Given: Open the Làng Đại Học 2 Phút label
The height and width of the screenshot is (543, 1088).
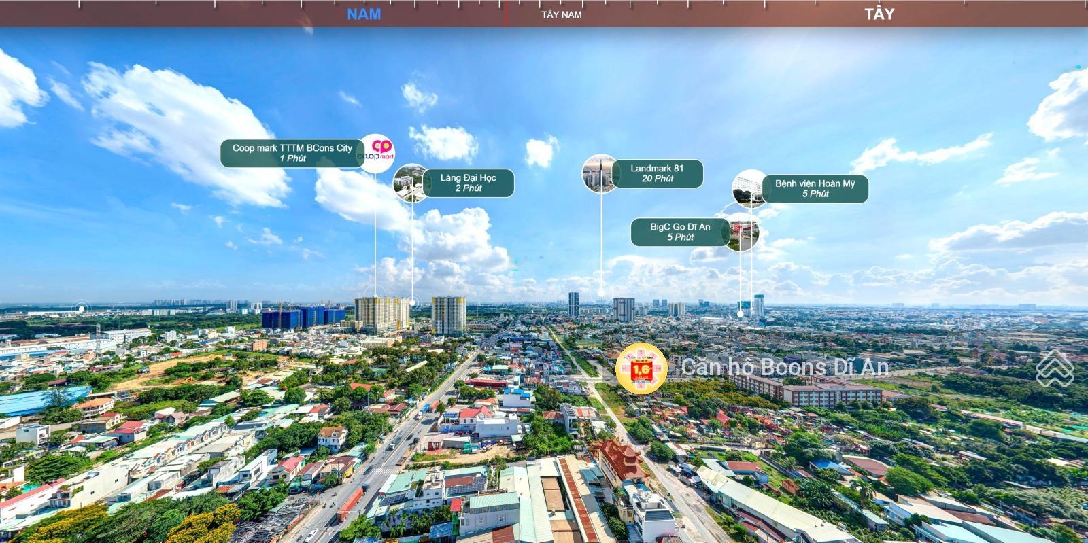Looking at the screenshot, I should [469, 183].
